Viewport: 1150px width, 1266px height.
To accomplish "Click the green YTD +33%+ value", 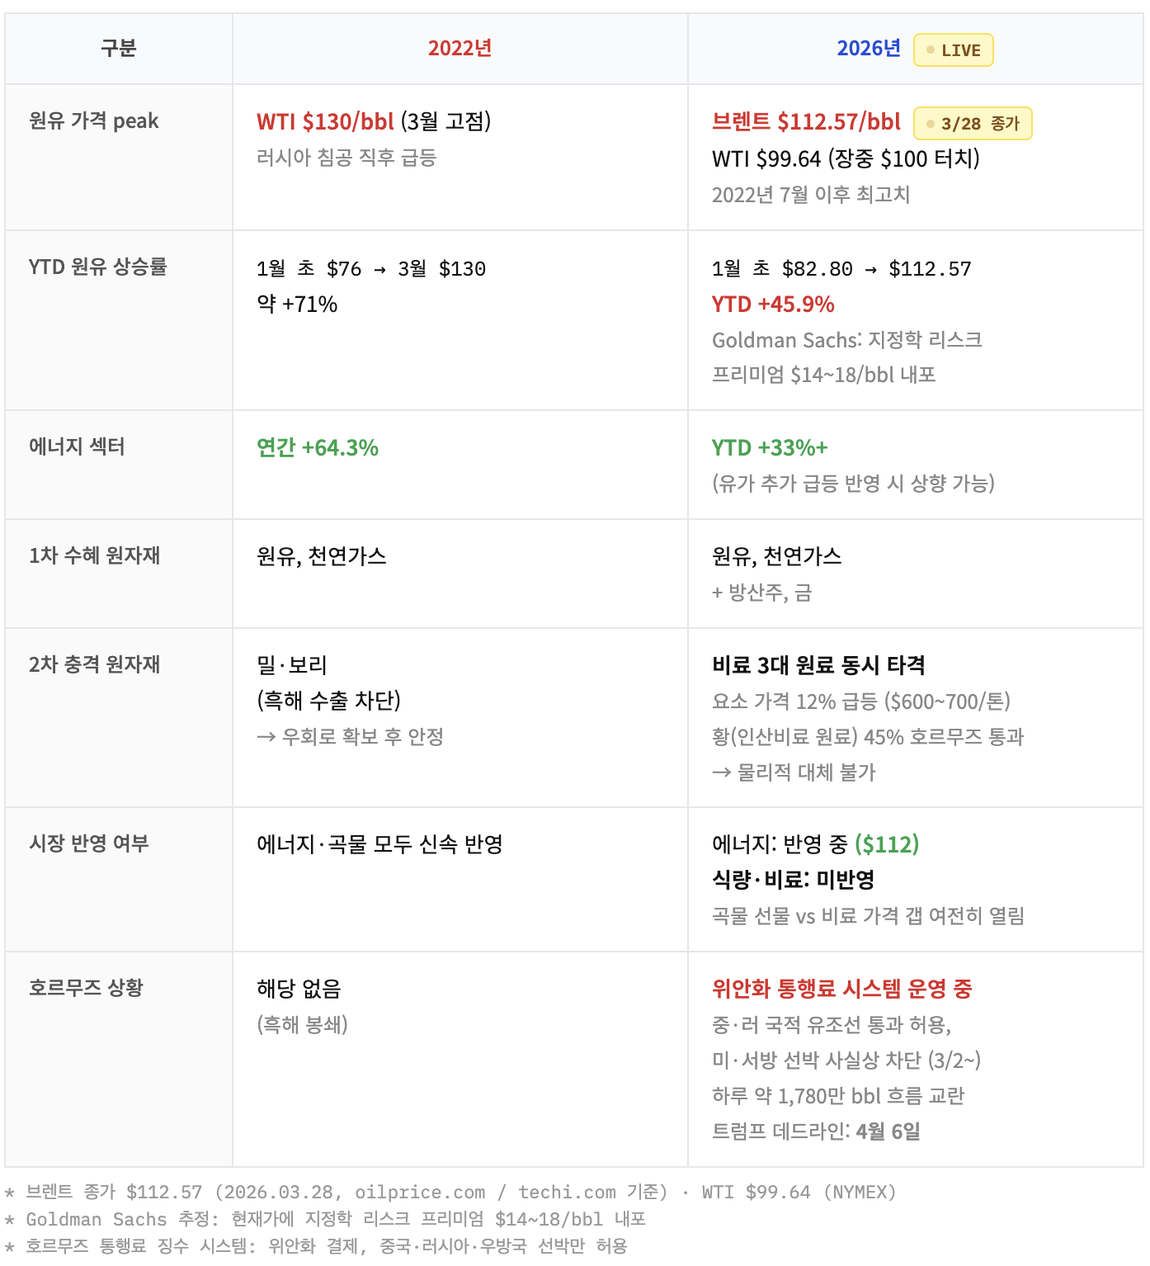I will (770, 448).
